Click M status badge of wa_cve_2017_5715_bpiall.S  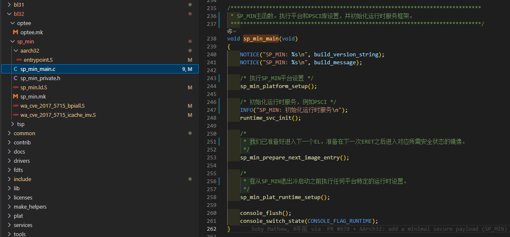190,106
